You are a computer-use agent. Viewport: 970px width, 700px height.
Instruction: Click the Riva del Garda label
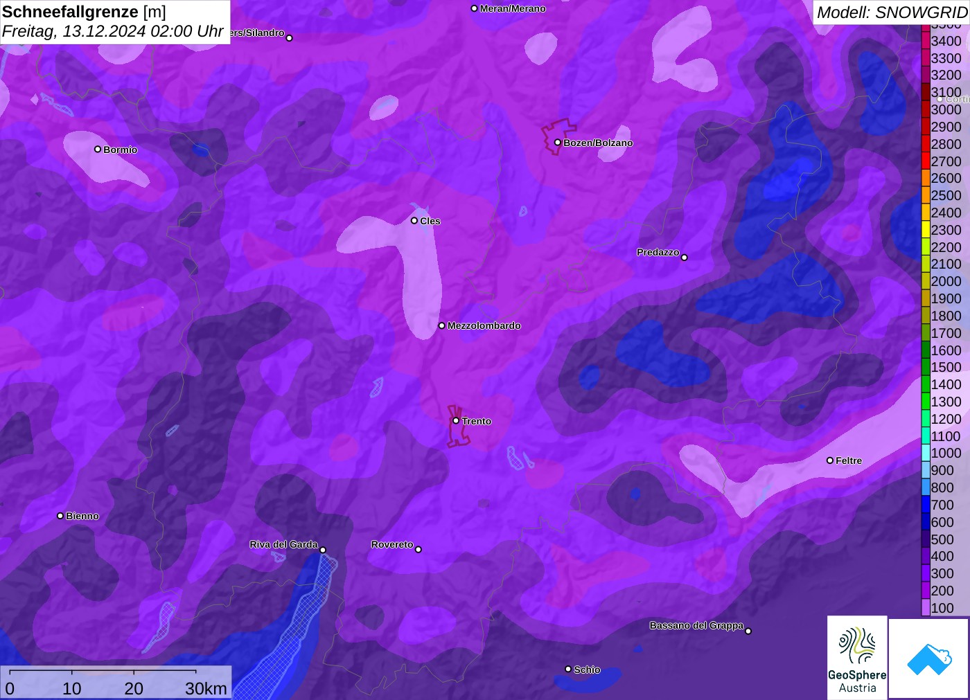(283, 544)
